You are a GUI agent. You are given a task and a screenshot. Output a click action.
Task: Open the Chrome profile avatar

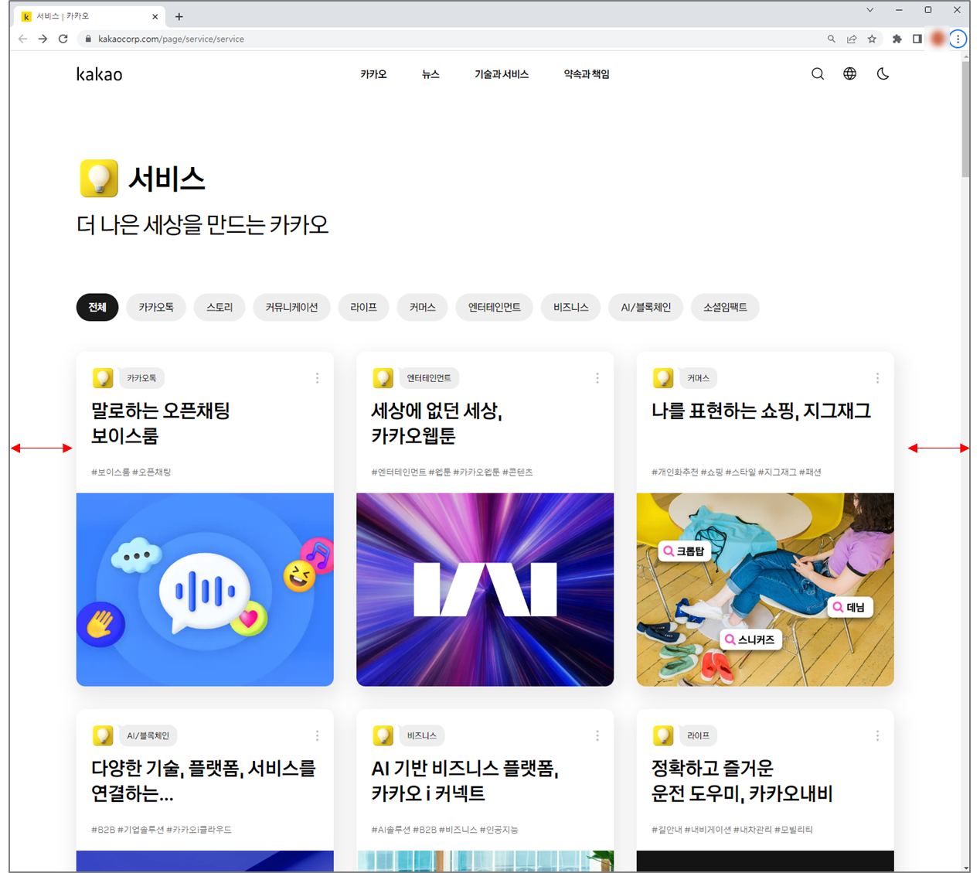tap(937, 39)
